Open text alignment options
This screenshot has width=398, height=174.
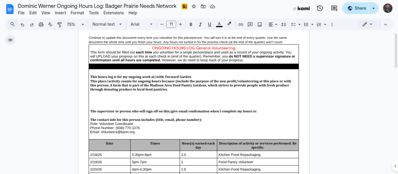273,24
